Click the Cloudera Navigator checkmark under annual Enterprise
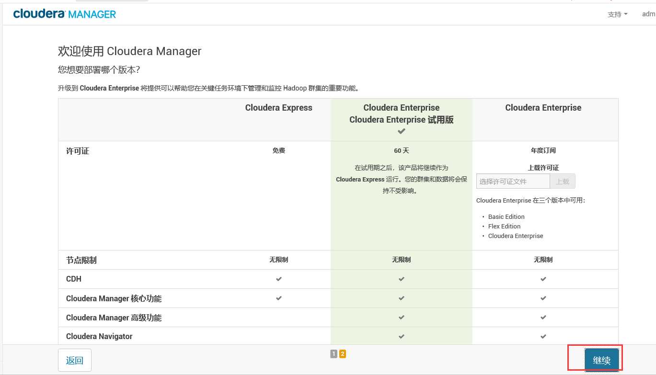Image resolution: width=656 pixels, height=375 pixels. [x=543, y=336]
